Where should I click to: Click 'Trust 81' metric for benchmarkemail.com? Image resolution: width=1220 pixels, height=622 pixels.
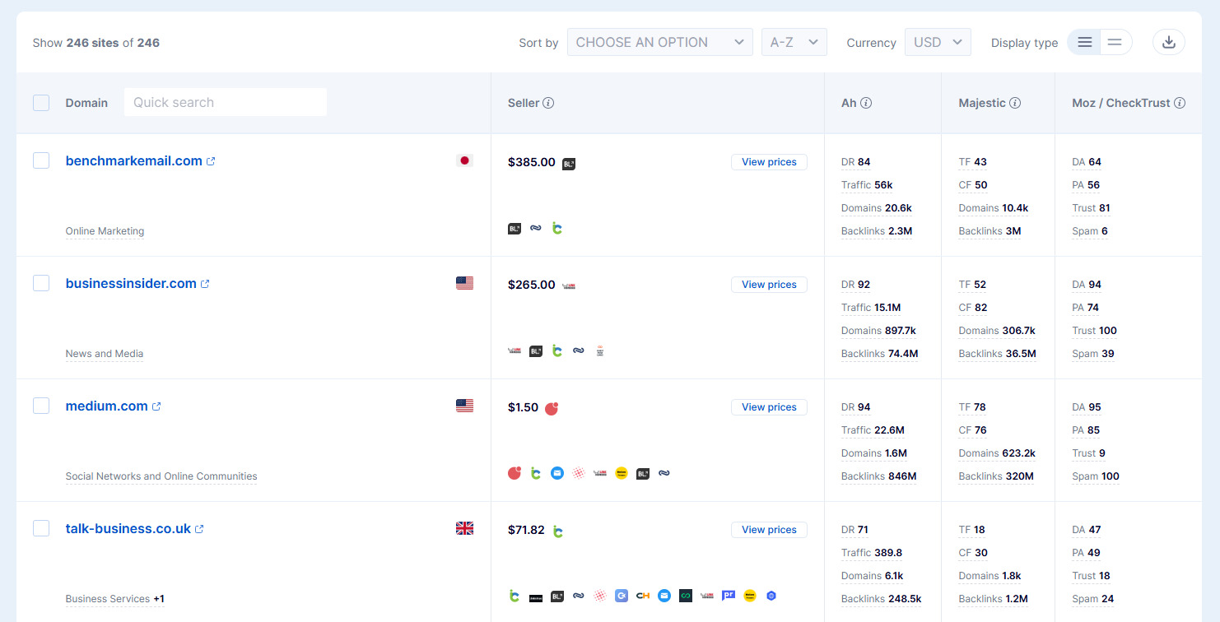click(x=1091, y=208)
